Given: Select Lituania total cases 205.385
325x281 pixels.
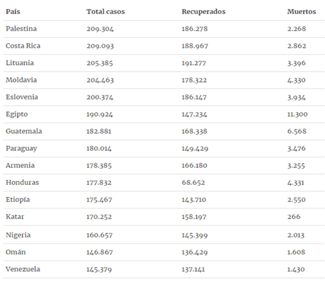Looking at the screenshot, I should click(x=100, y=63).
